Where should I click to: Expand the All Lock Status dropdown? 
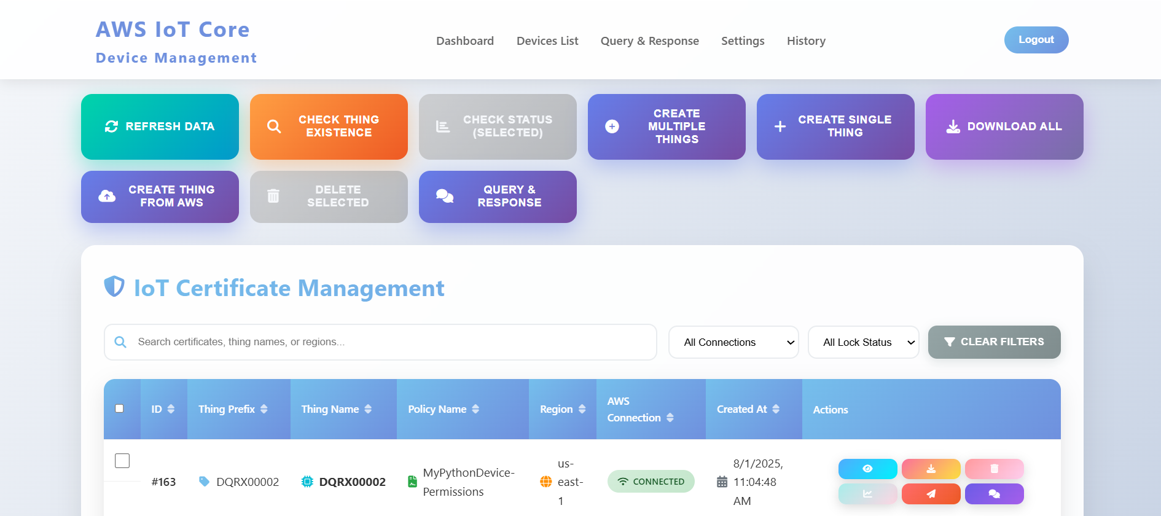(862, 342)
